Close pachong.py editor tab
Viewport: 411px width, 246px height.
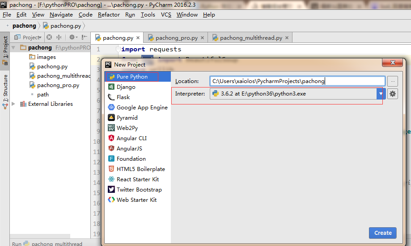tap(138, 38)
